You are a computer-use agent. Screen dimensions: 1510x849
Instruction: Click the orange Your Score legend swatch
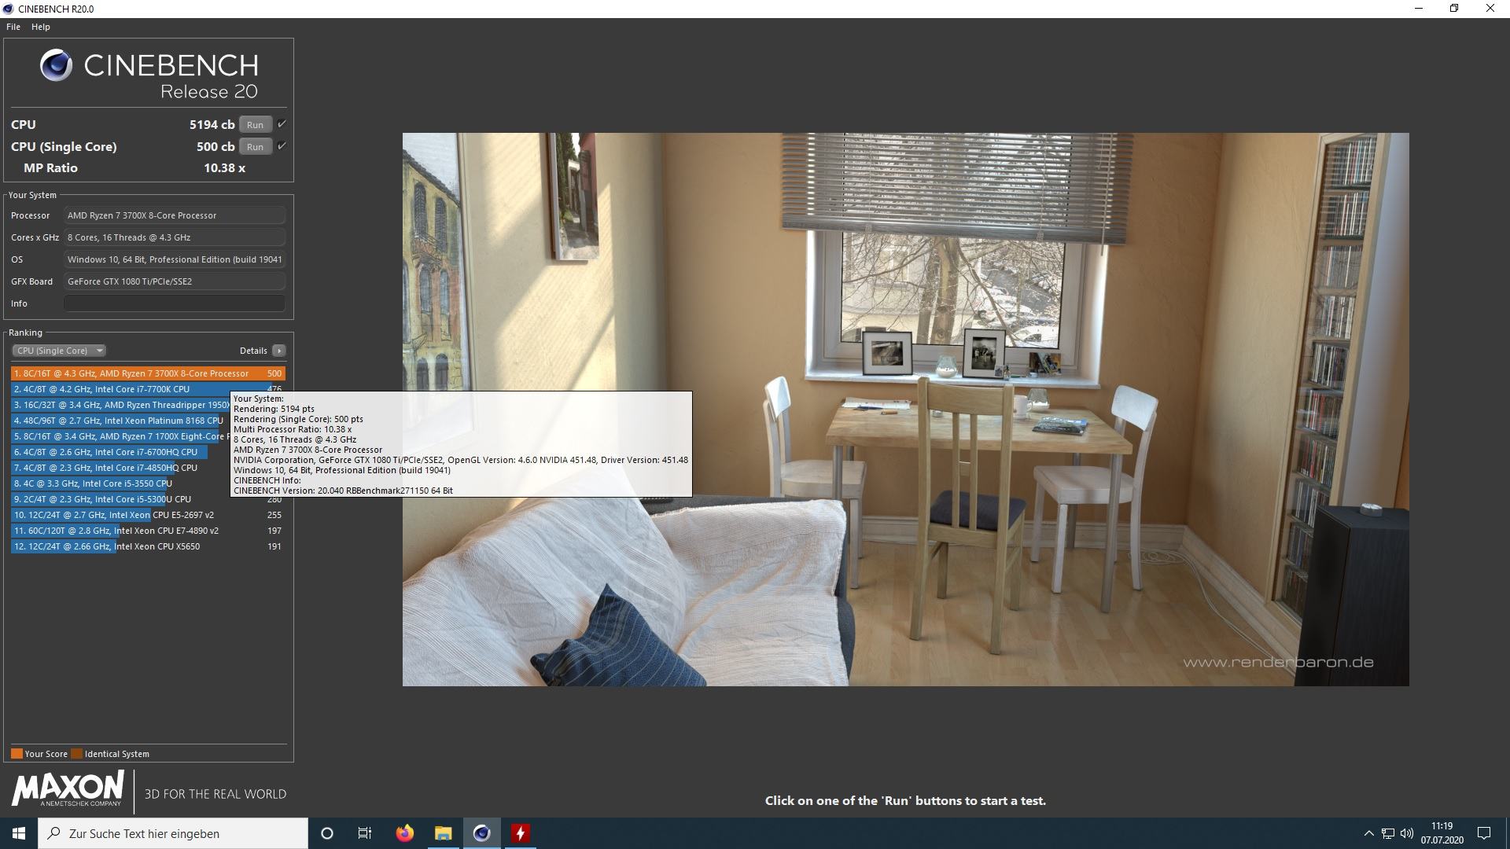coord(17,754)
